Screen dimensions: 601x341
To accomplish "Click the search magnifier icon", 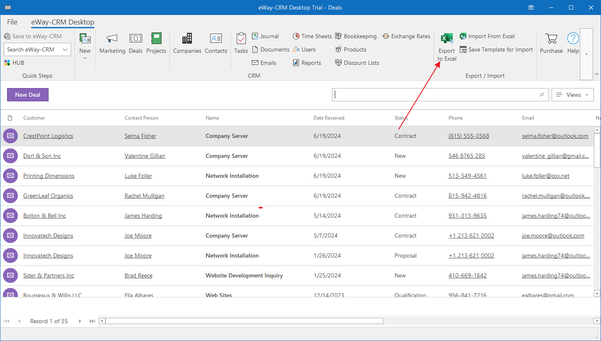I will (x=542, y=95).
